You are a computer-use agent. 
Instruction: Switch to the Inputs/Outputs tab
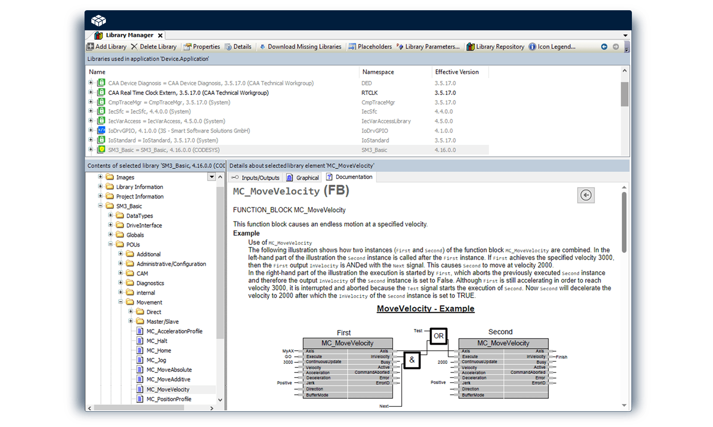pos(255,178)
